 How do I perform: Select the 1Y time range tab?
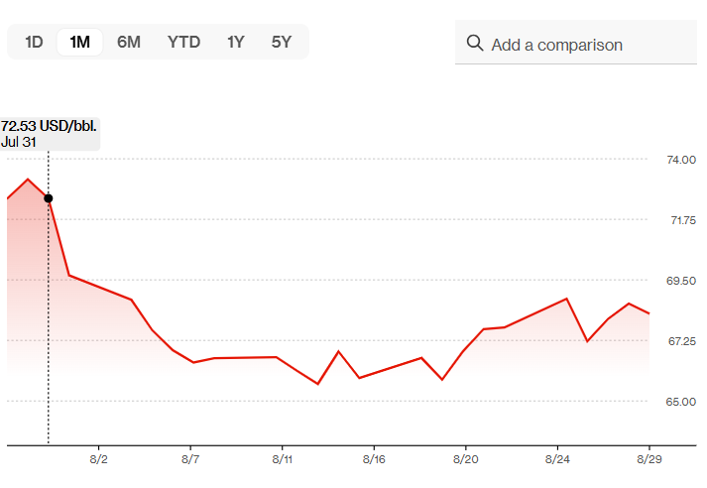point(235,42)
